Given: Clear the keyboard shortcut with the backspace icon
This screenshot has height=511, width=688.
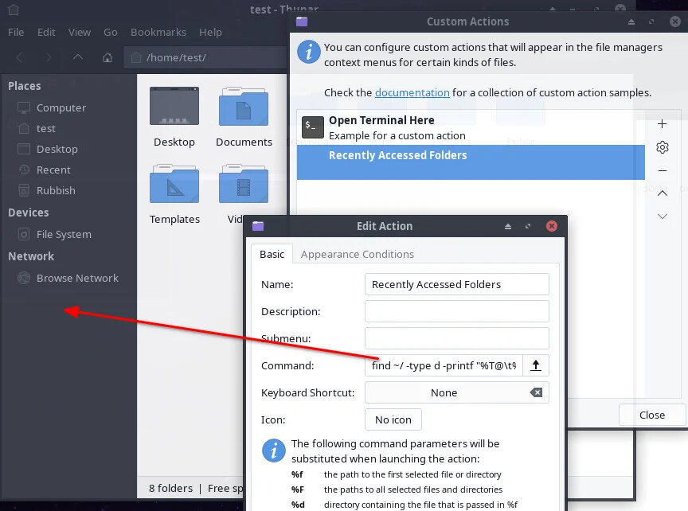Looking at the screenshot, I should coord(538,392).
